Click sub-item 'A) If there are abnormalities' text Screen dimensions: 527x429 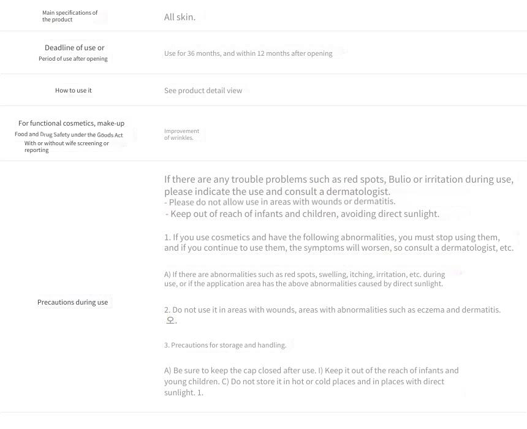tap(305, 279)
